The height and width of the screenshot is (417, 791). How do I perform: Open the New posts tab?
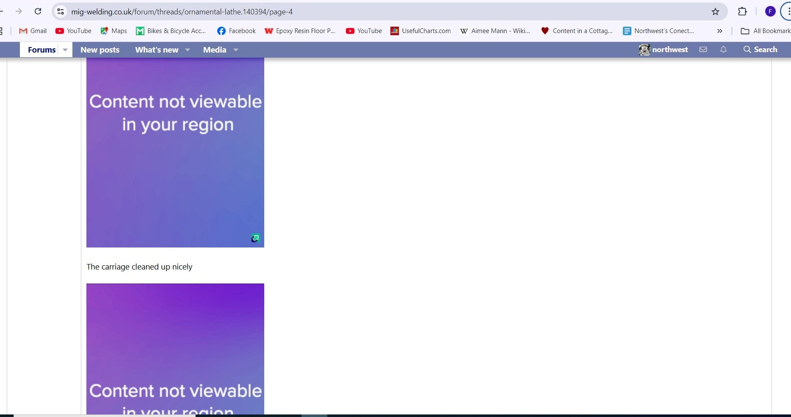(100, 50)
